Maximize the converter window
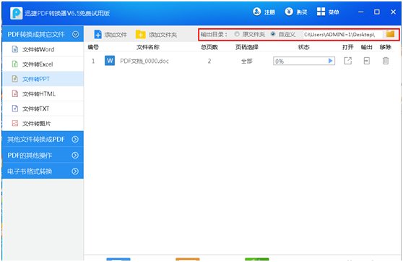 (377, 12)
